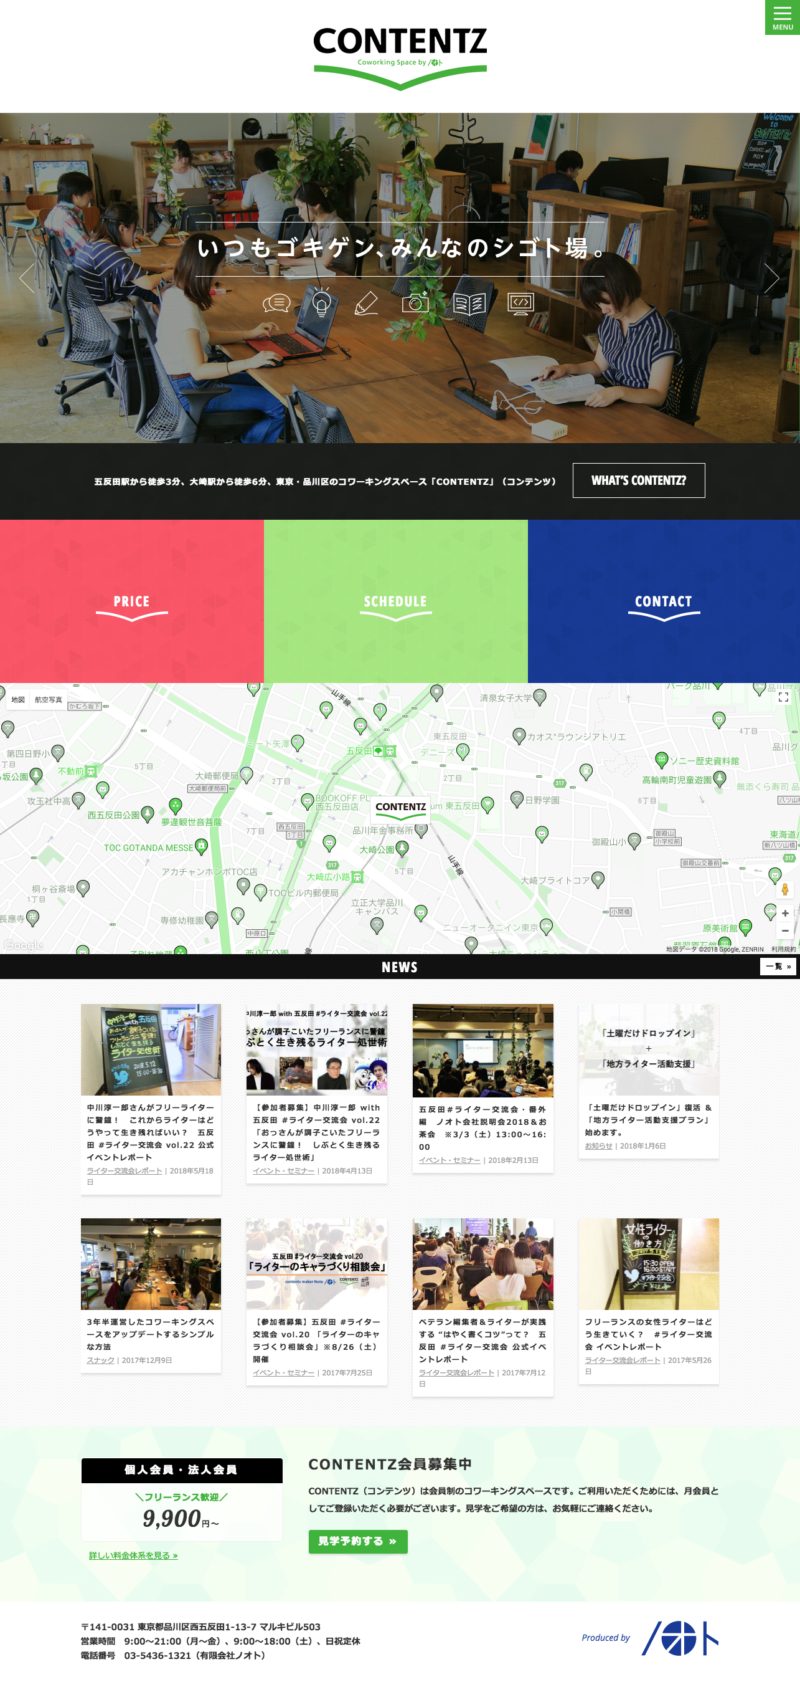800x1682 pixels.
Task: Open the ライター交流会レポート link dated 2017年7月12日
Action: click(457, 1372)
